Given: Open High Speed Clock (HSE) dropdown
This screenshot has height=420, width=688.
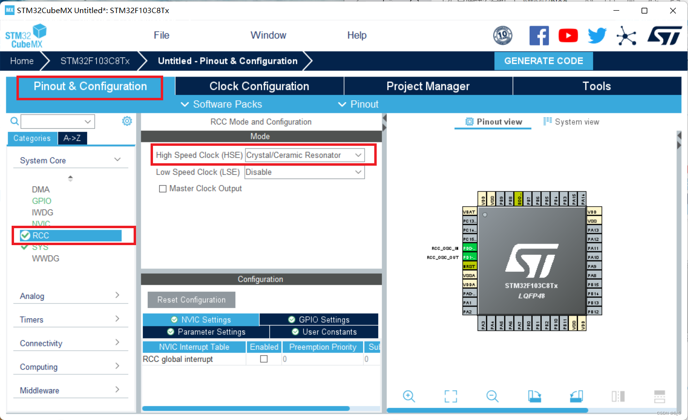Looking at the screenshot, I should pos(305,155).
